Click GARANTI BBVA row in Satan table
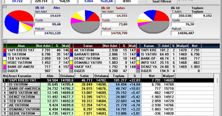 pos(103,54)
